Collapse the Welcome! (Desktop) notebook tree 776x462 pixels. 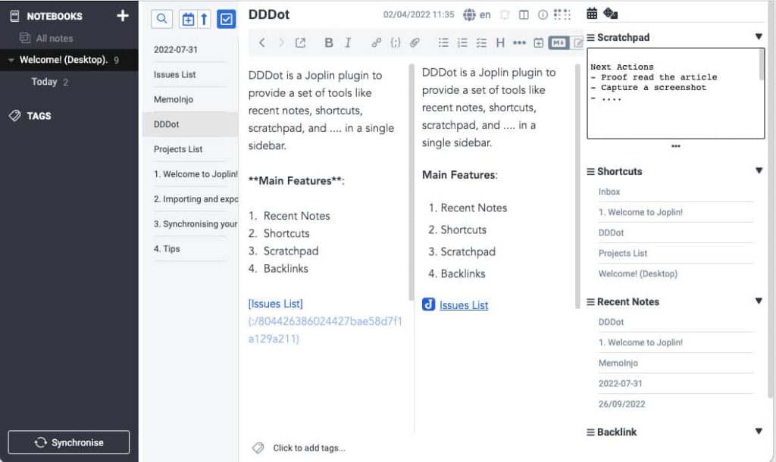(11, 60)
